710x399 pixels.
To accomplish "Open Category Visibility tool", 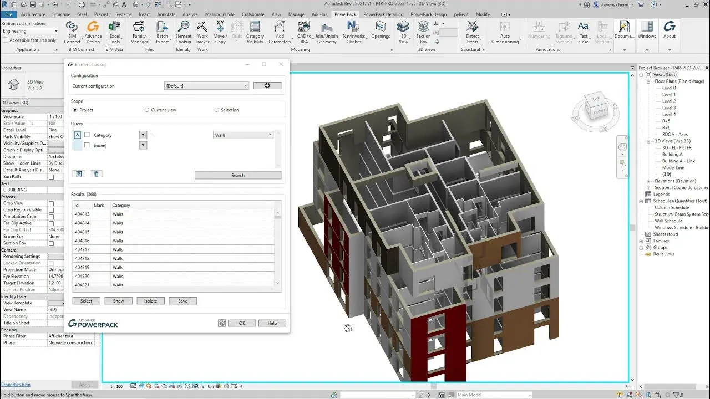I will click(255, 33).
